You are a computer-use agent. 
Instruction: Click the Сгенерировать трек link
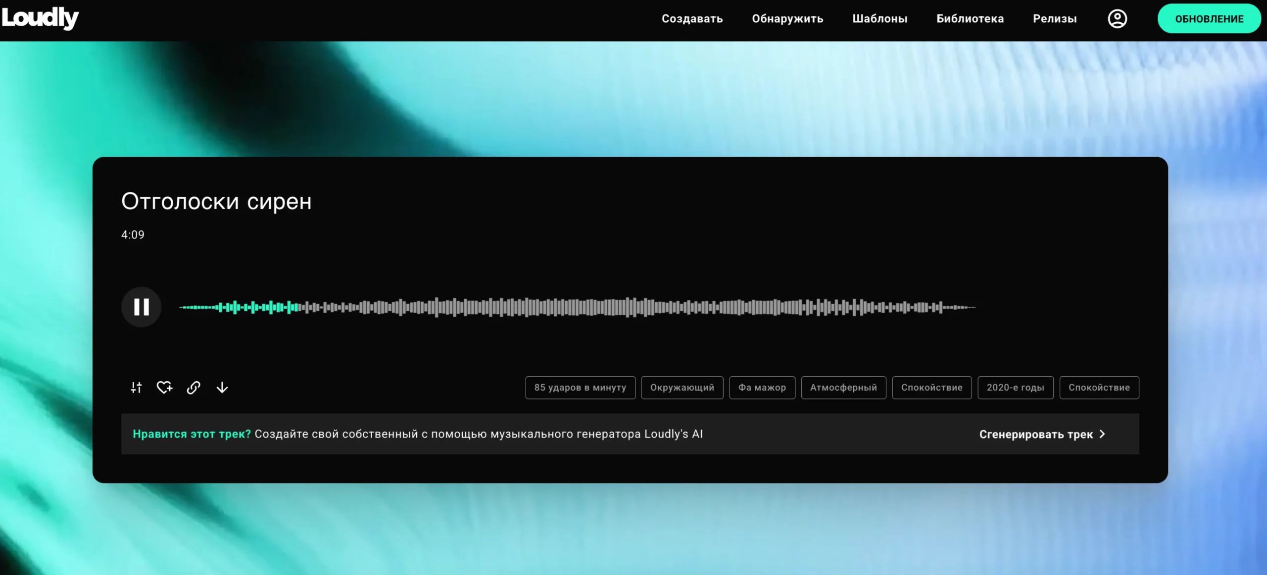pos(1035,434)
